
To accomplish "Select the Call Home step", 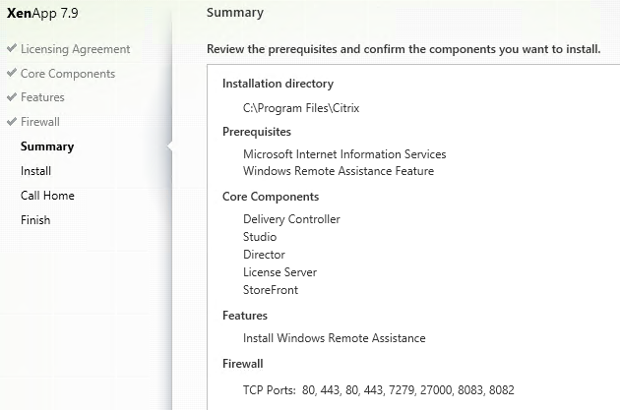I will coord(47,196).
